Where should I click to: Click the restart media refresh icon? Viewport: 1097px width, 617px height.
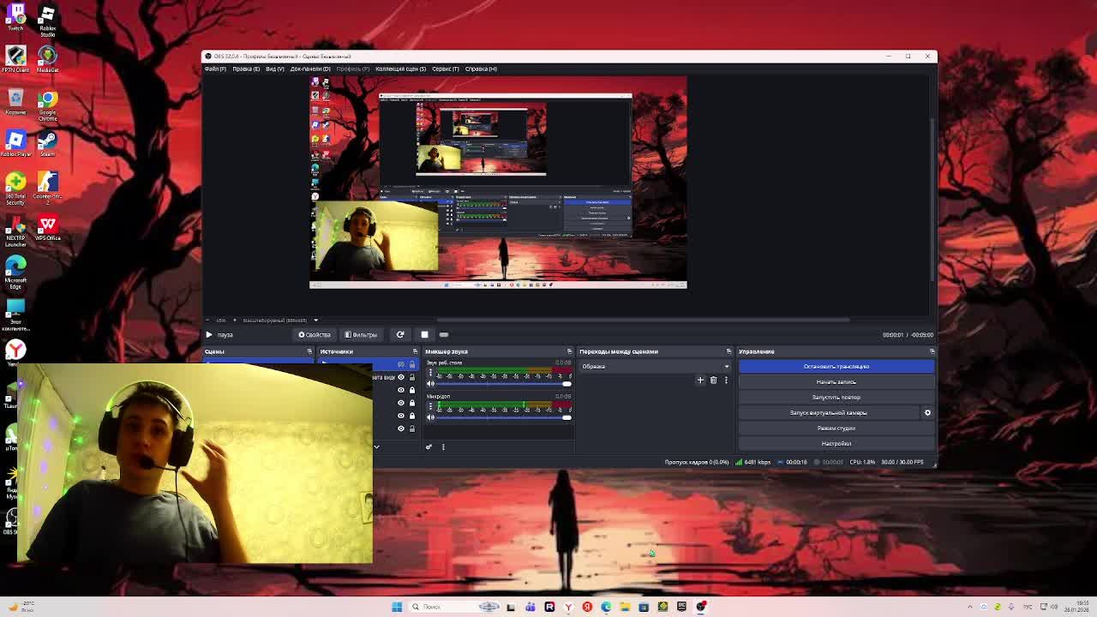(x=400, y=334)
